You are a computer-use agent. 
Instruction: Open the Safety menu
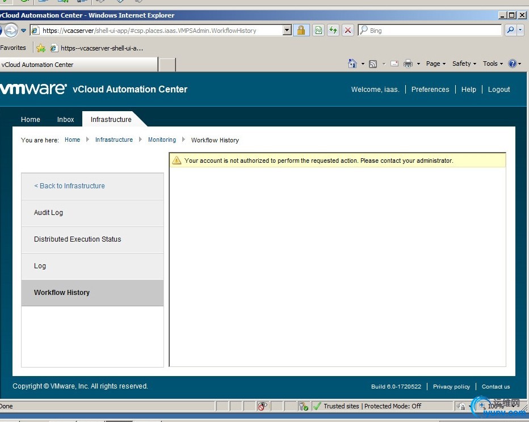(464, 64)
